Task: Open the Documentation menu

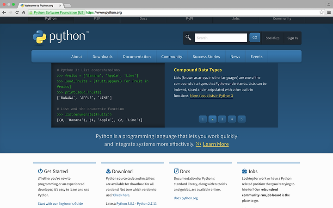Action: (137, 57)
